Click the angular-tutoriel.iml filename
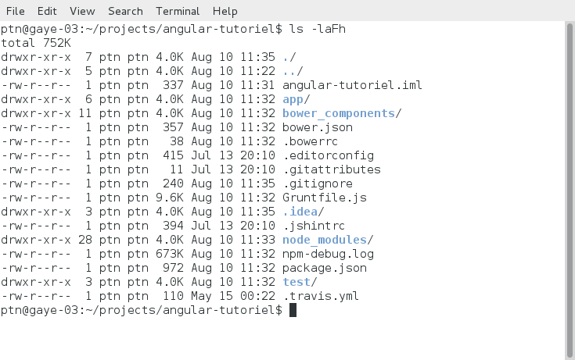Image resolution: width=575 pixels, height=360 pixels. tap(352, 85)
